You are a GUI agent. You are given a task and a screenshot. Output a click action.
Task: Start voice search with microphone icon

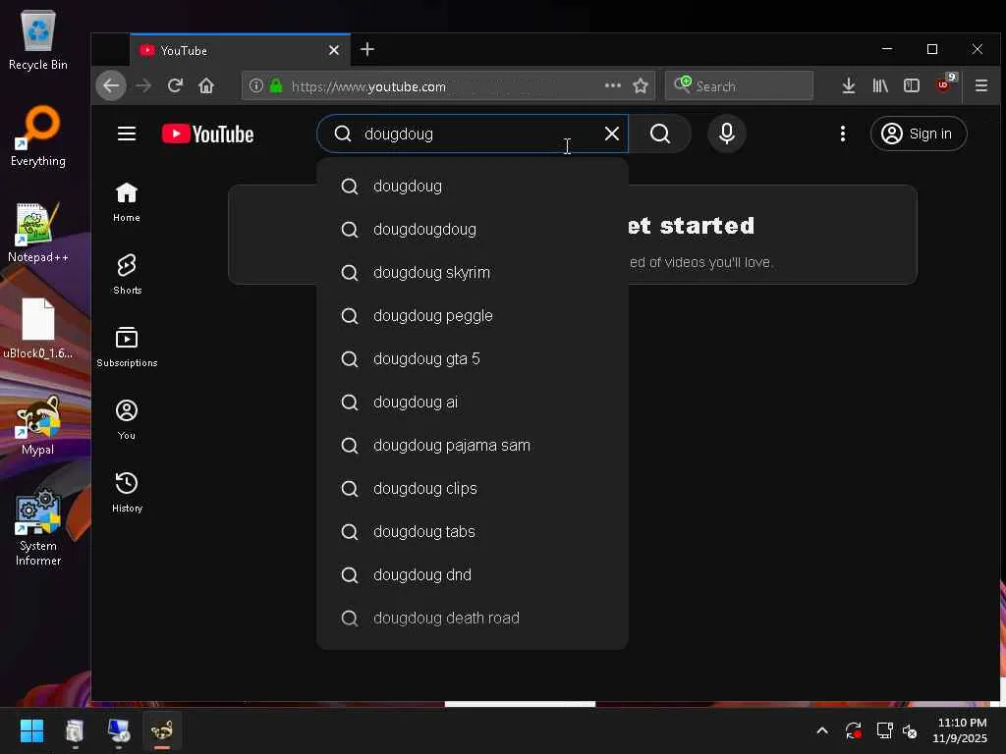click(726, 134)
